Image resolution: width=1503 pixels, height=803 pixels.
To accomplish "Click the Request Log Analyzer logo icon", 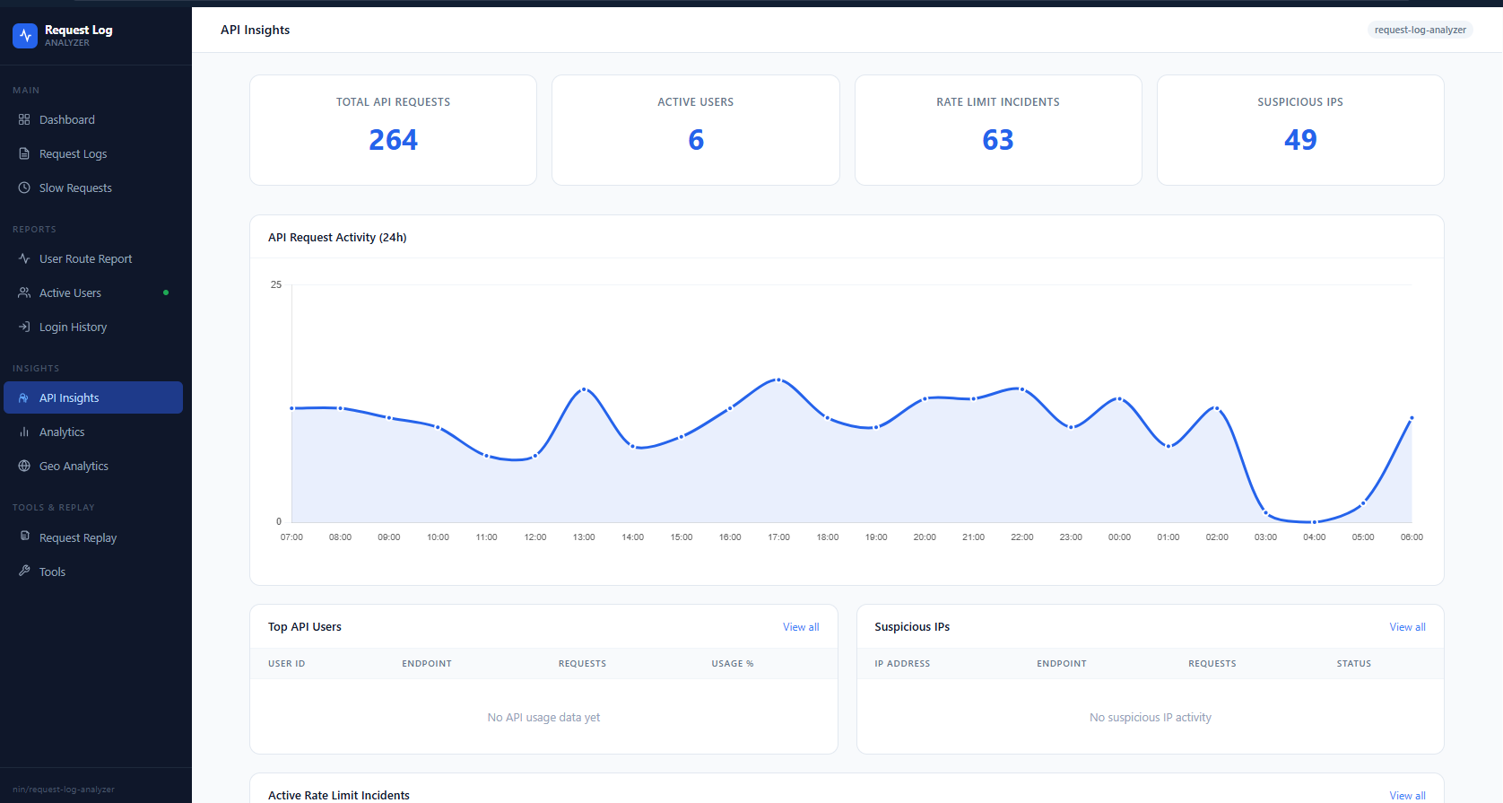I will point(25,36).
